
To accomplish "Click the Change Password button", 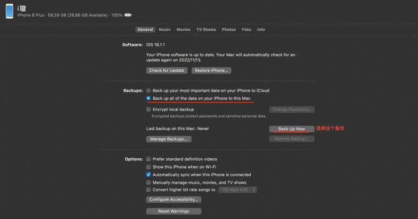I will pyautogui.click(x=292, y=109).
